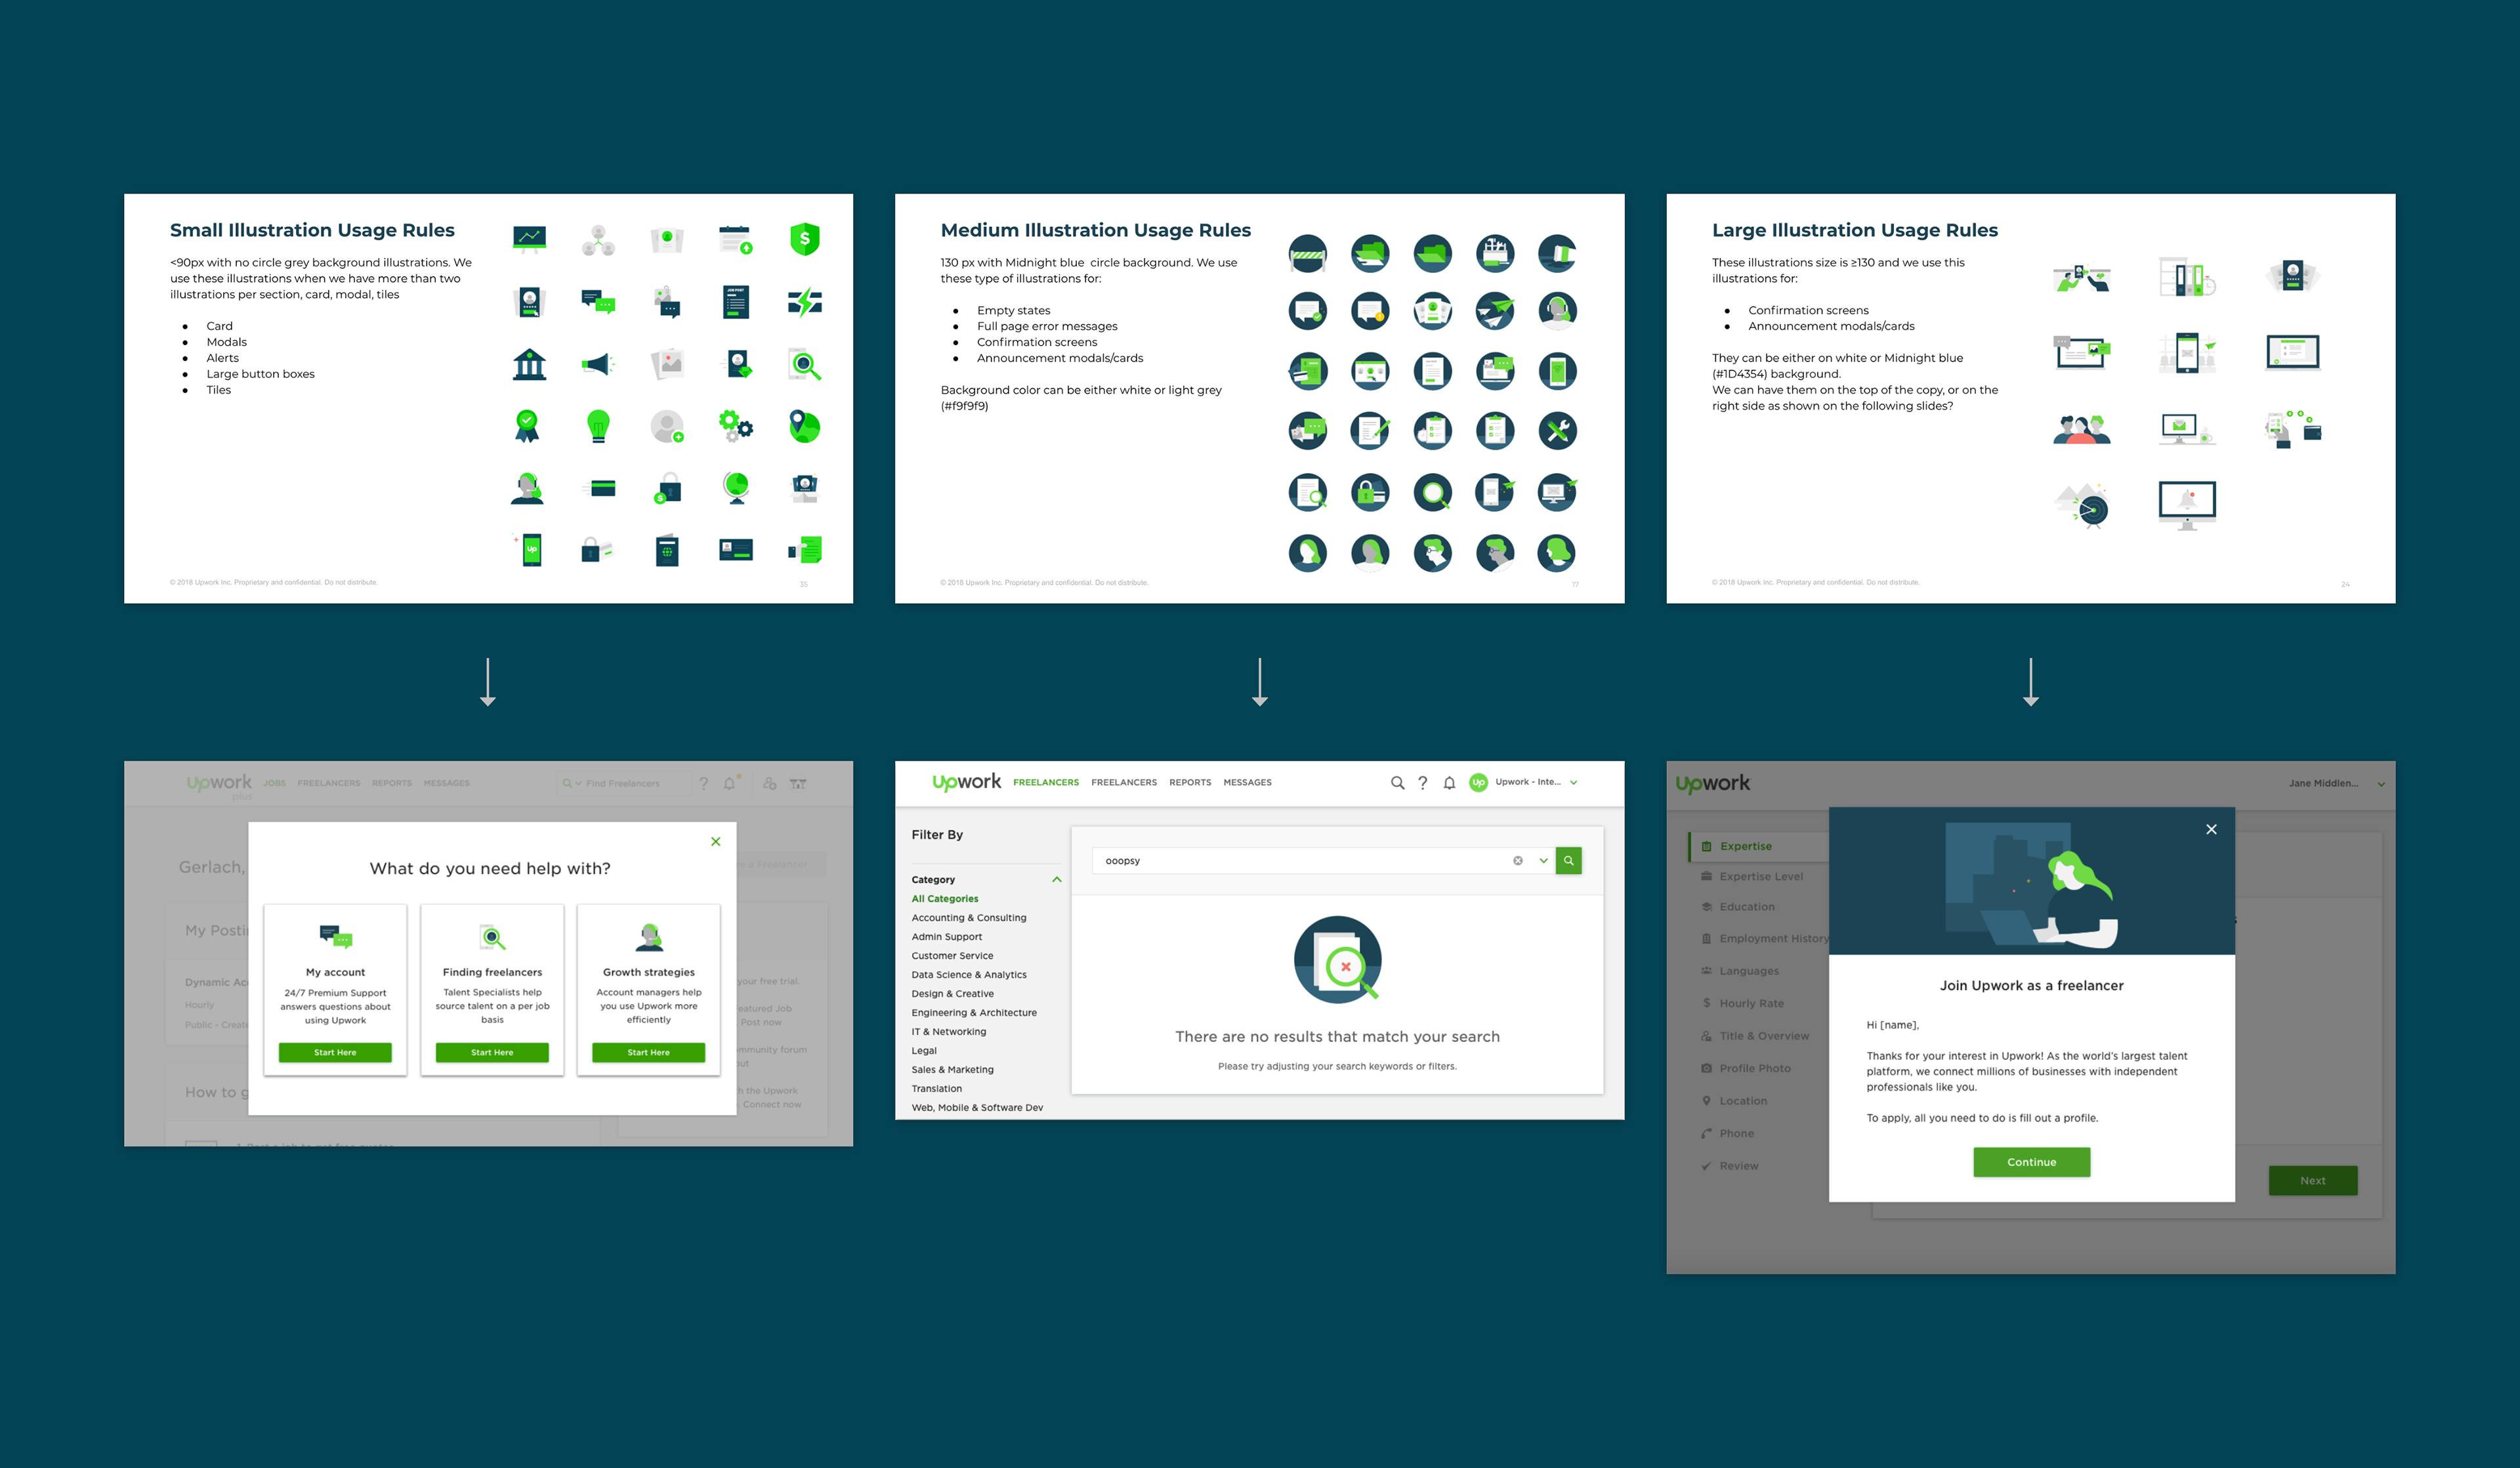
Task: Close the Join Upwork modal with the X
Action: click(2211, 829)
